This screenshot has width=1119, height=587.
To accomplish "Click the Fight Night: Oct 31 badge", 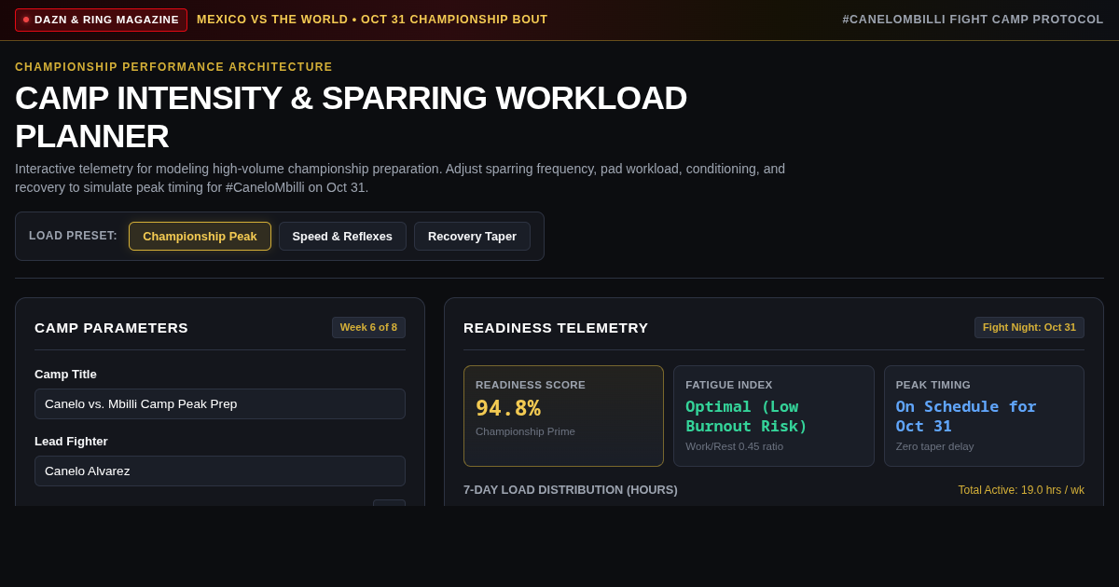I will click(x=1029, y=327).
